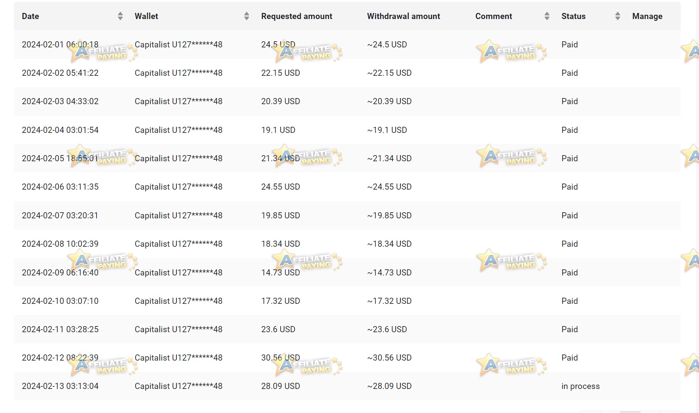Click the 17.32 USD requested amount cell

[x=280, y=301]
